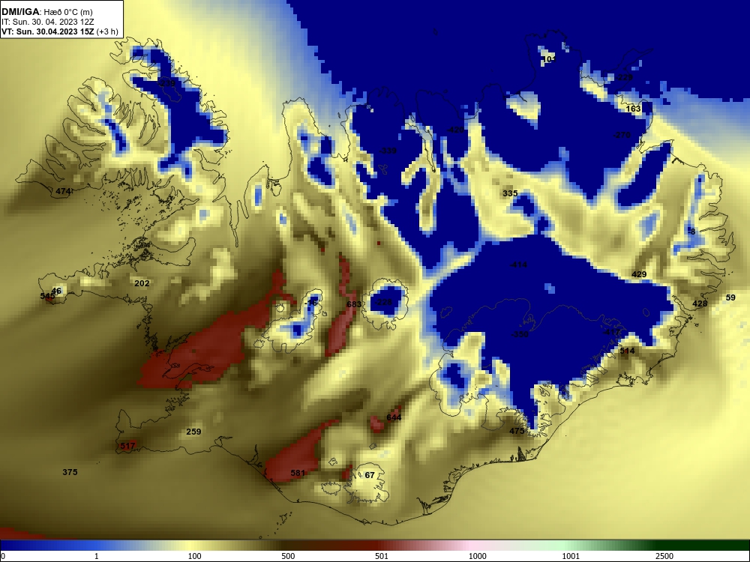Image resolution: width=750 pixels, height=562 pixels.
Task: Select the 202 map value
Action: coord(142,283)
